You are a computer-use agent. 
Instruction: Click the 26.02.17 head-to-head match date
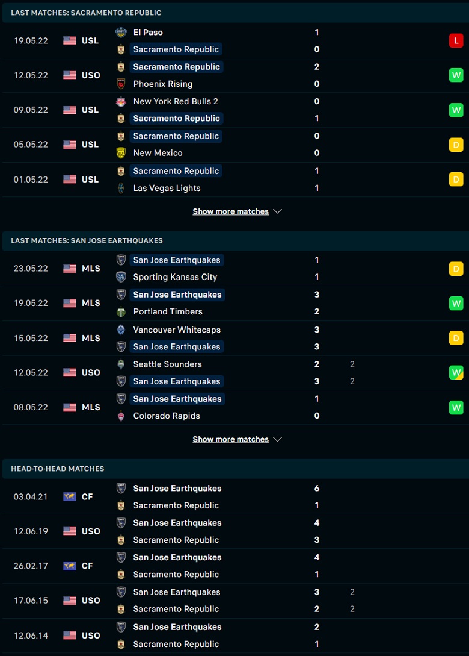[x=31, y=566]
